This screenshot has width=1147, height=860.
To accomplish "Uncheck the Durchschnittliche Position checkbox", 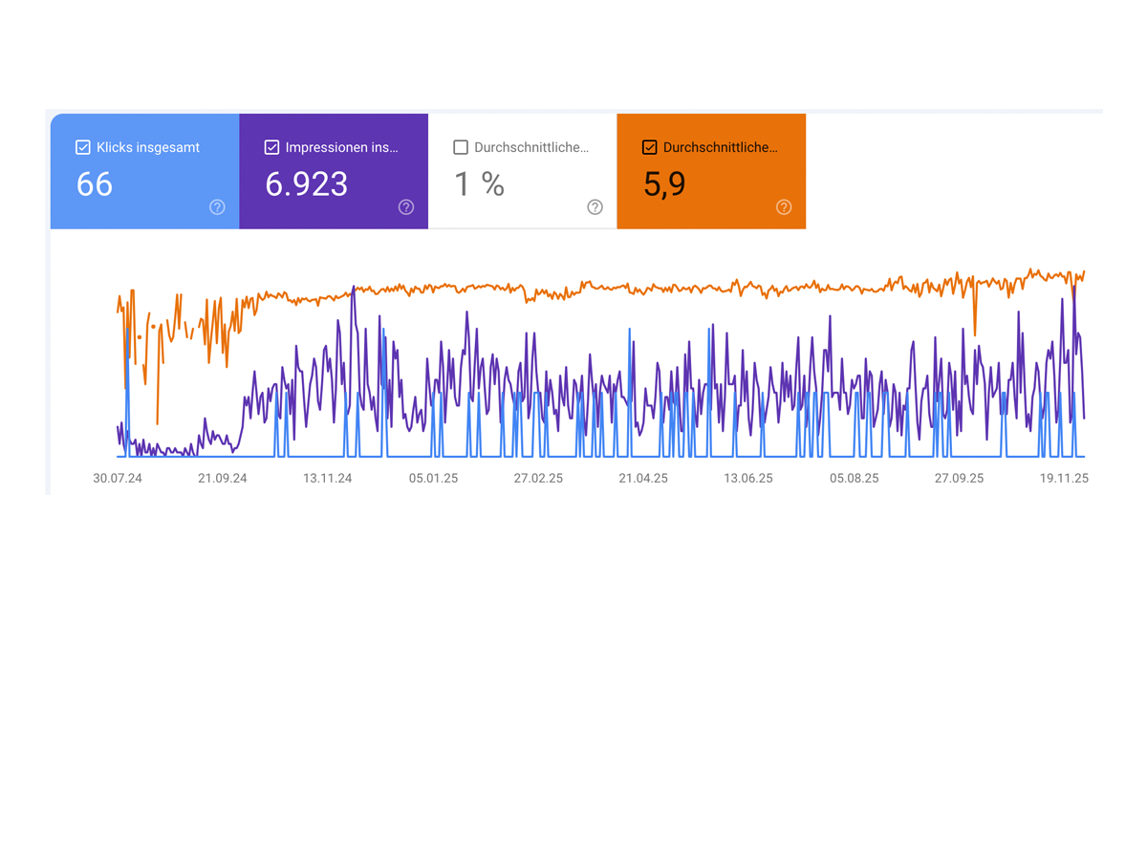I will (649, 147).
